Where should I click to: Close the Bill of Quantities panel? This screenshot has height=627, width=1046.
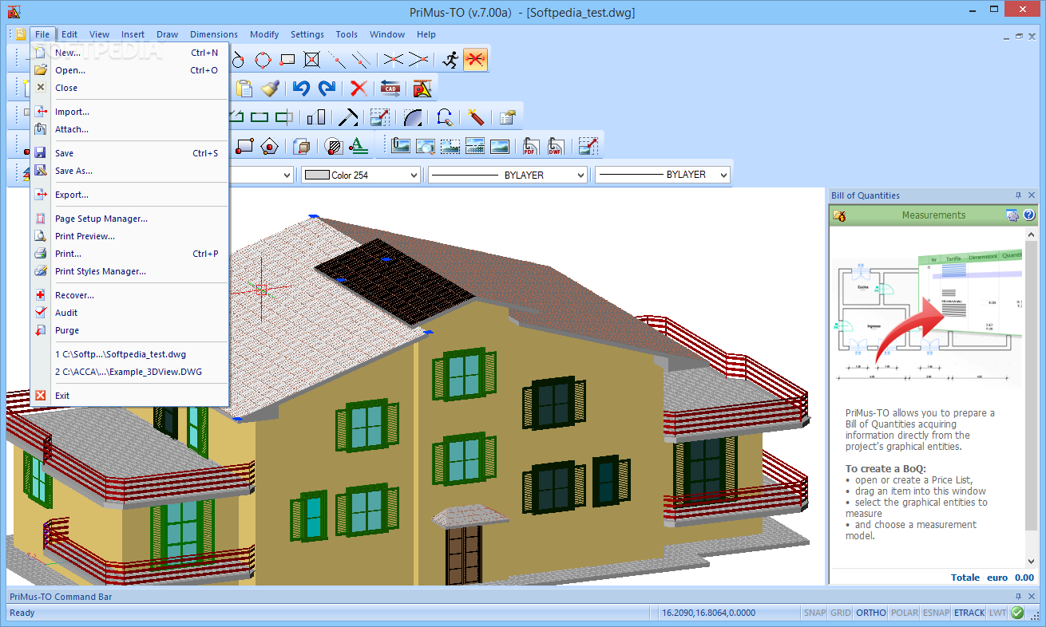1032,195
